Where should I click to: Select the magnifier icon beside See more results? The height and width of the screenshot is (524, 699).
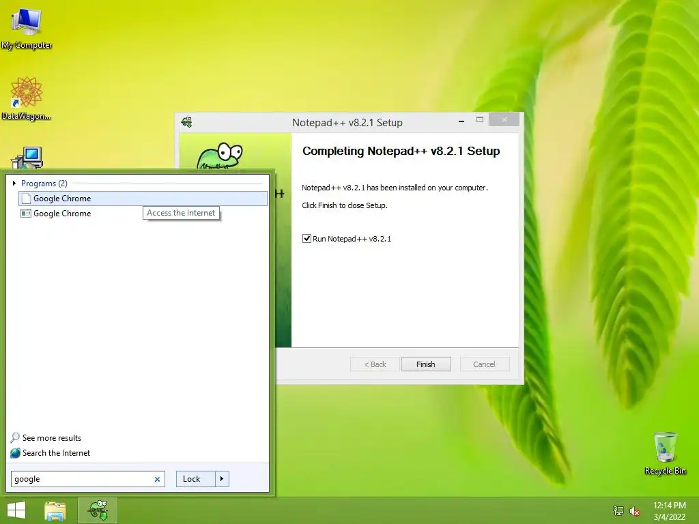coord(15,437)
